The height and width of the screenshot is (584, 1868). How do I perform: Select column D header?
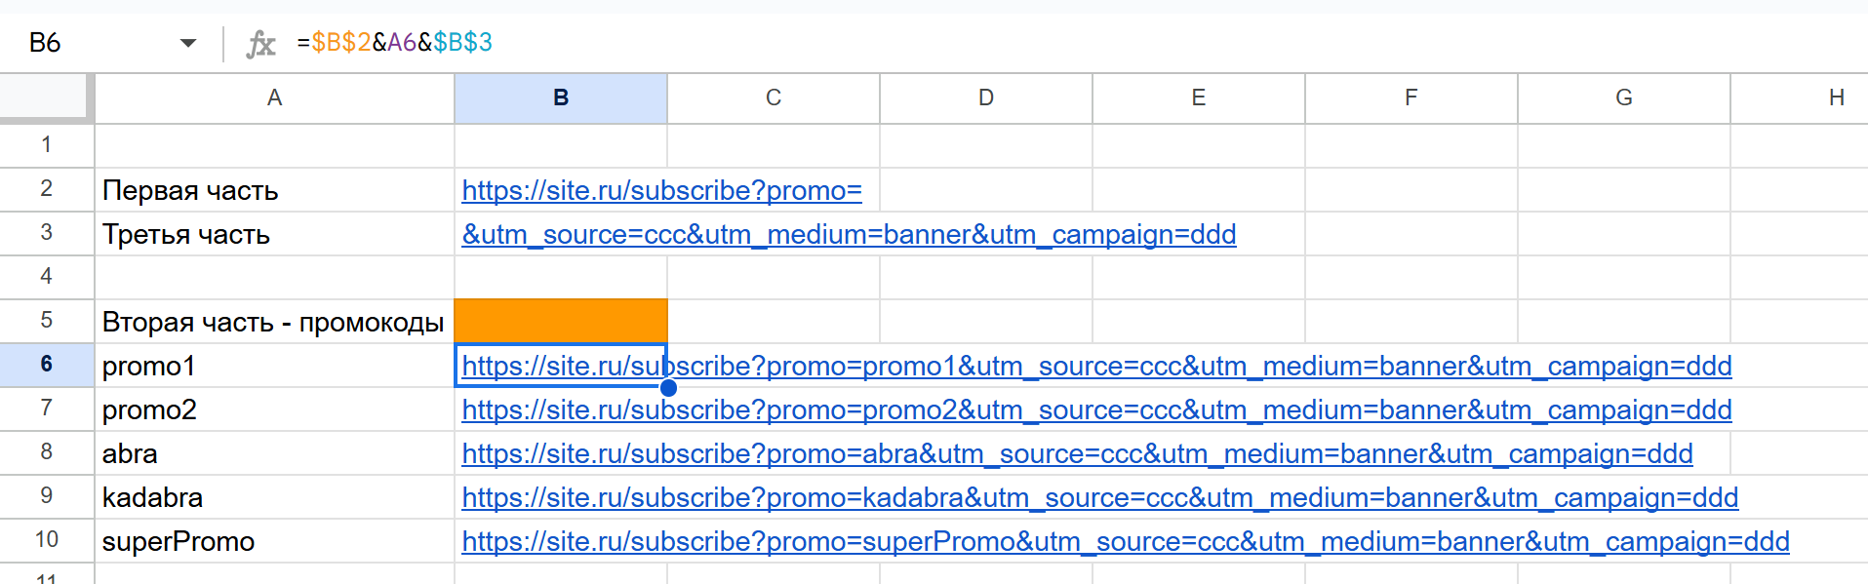coord(986,97)
